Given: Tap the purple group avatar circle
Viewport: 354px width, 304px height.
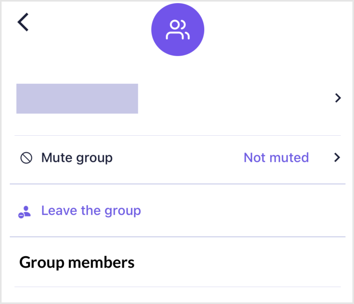Looking at the screenshot, I should coord(177,29).
